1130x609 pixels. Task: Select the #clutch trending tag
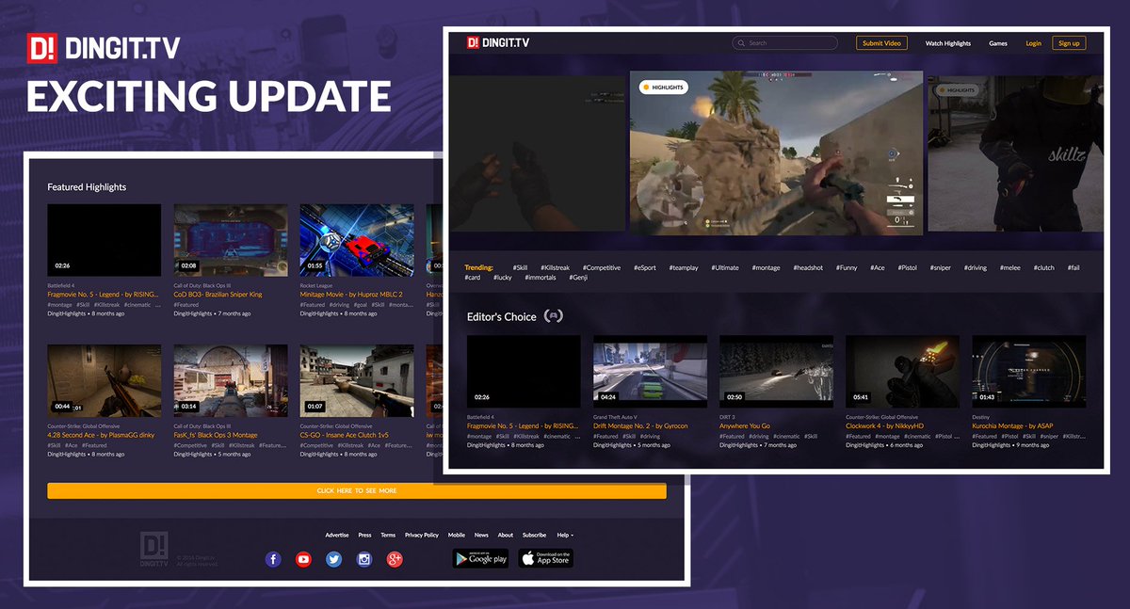point(1044,268)
